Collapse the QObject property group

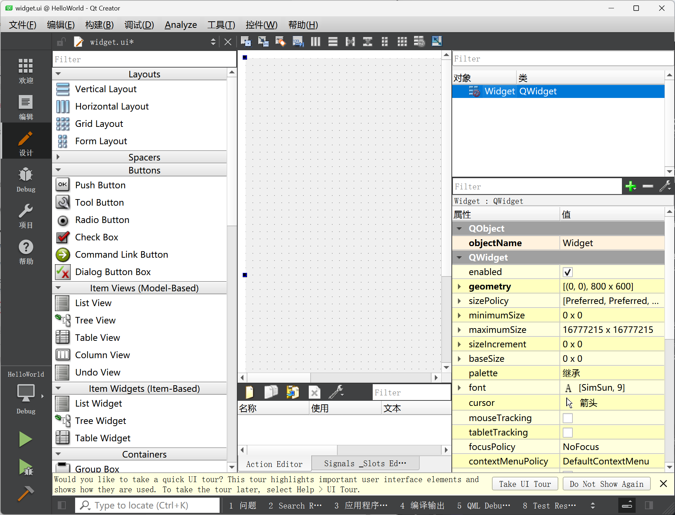coord(459,228)
